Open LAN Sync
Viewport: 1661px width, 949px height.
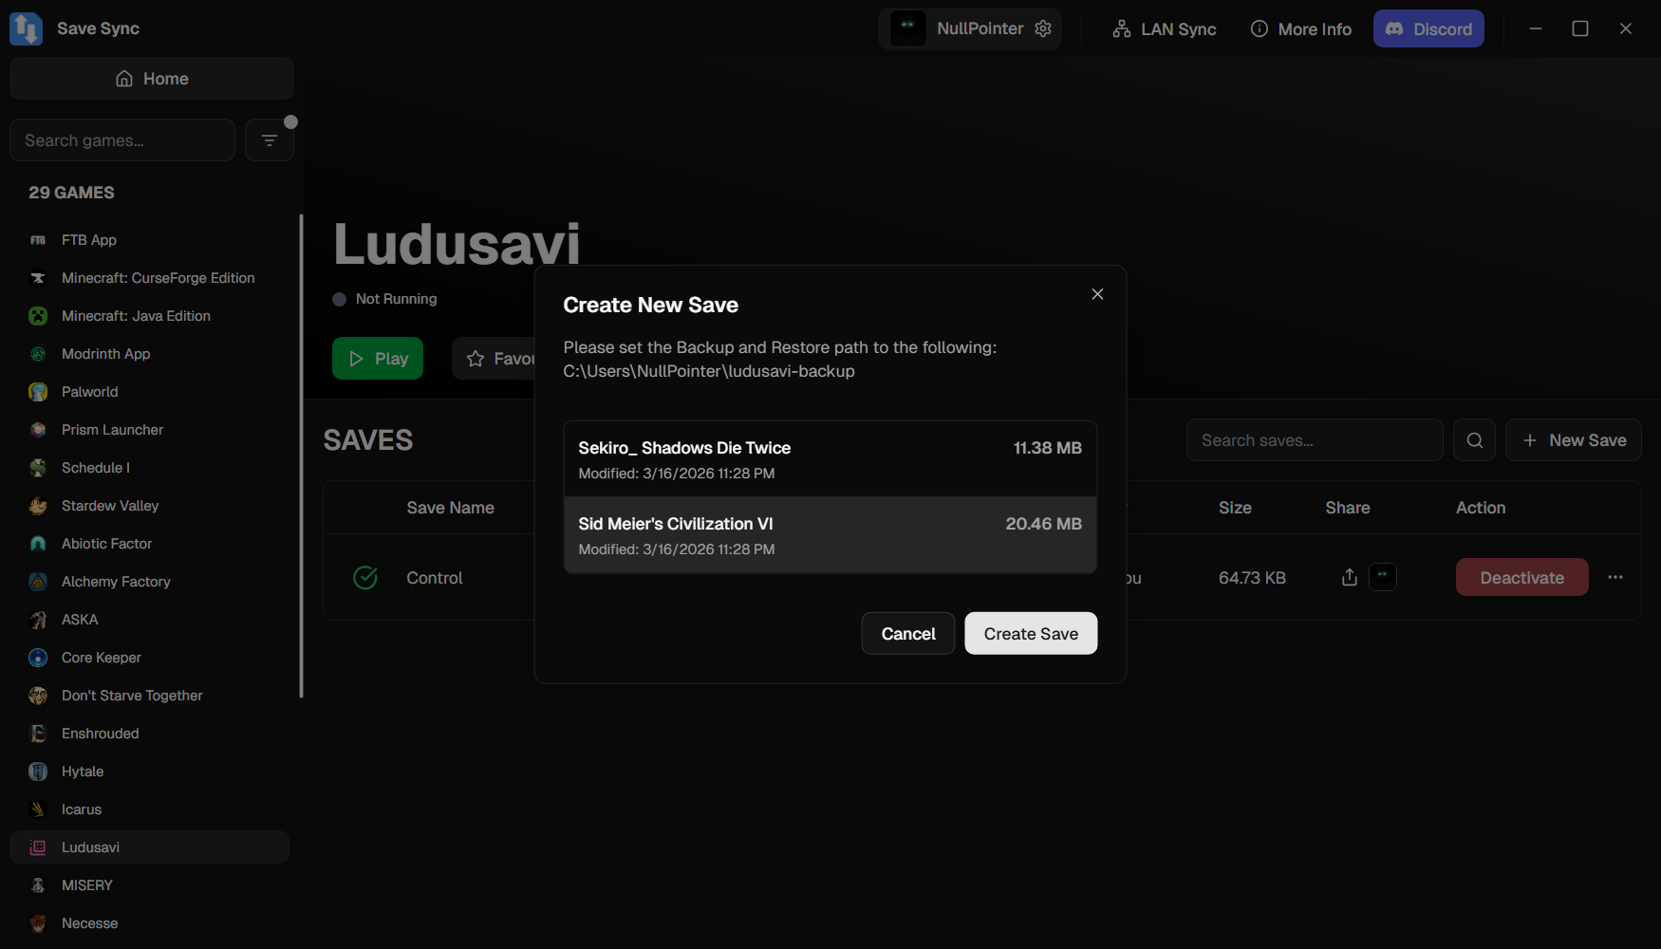point(1164,28)
